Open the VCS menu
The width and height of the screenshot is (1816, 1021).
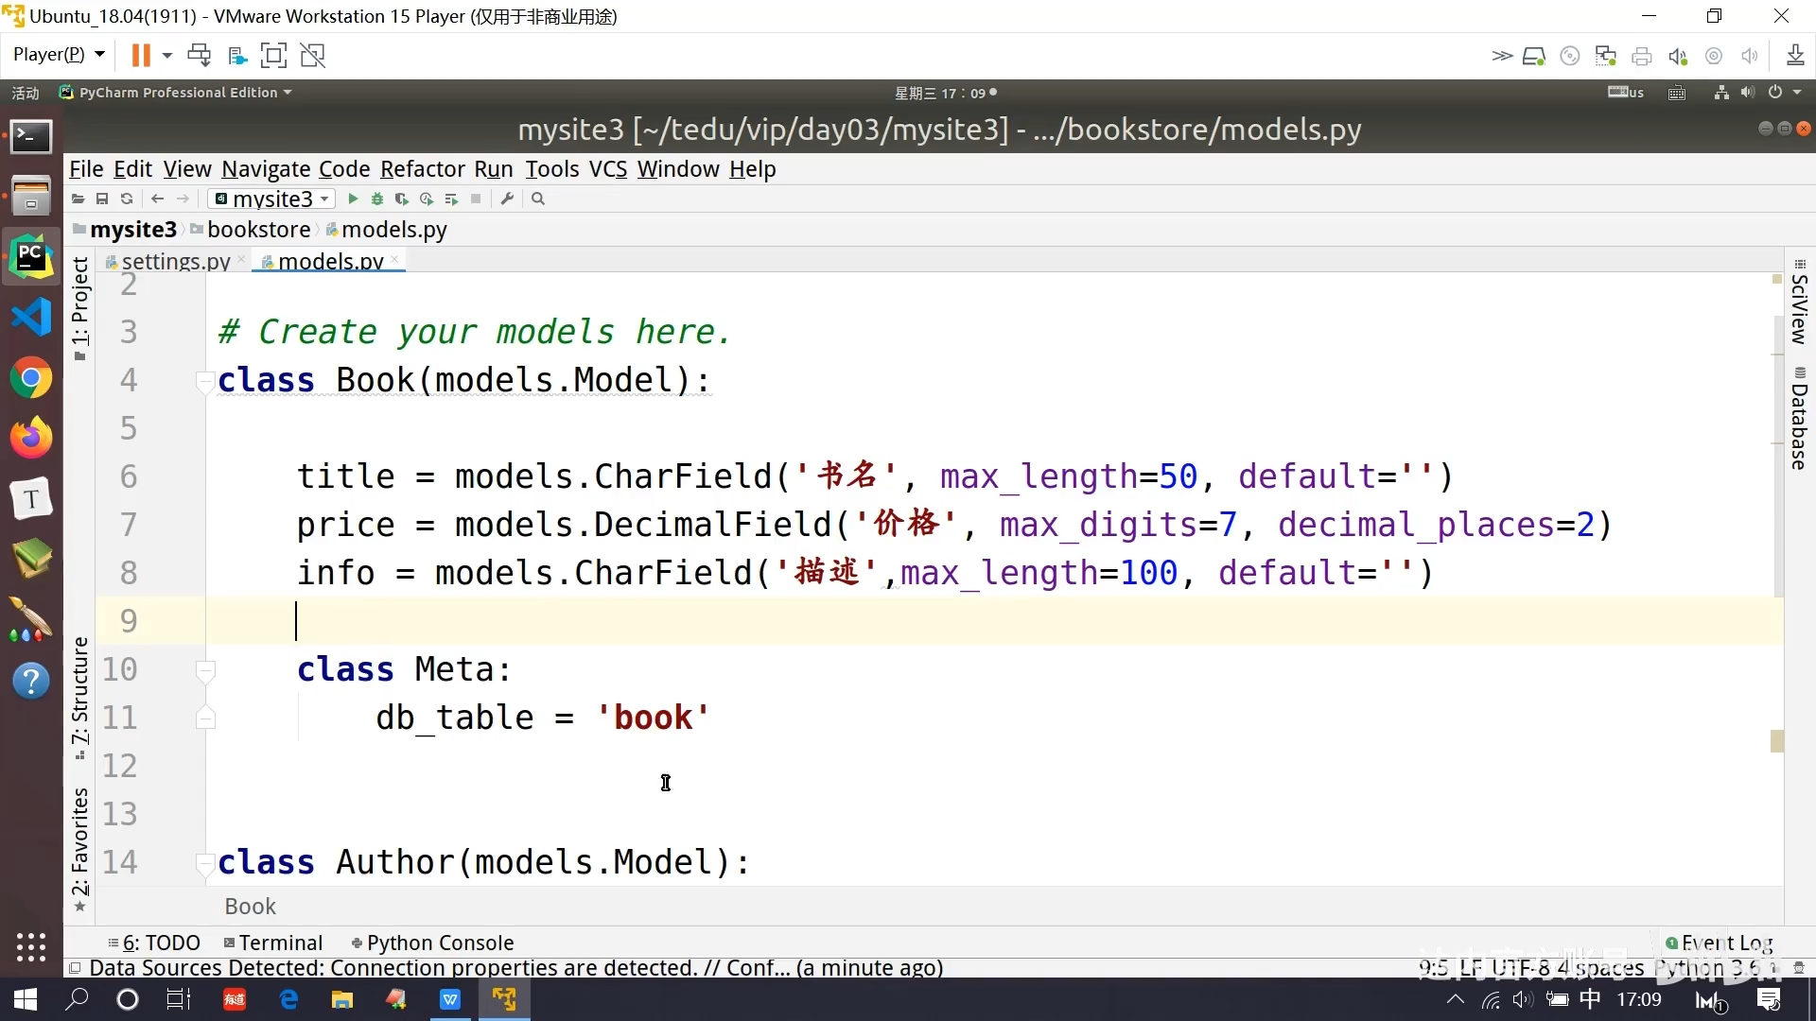click(x=608, y=169)
